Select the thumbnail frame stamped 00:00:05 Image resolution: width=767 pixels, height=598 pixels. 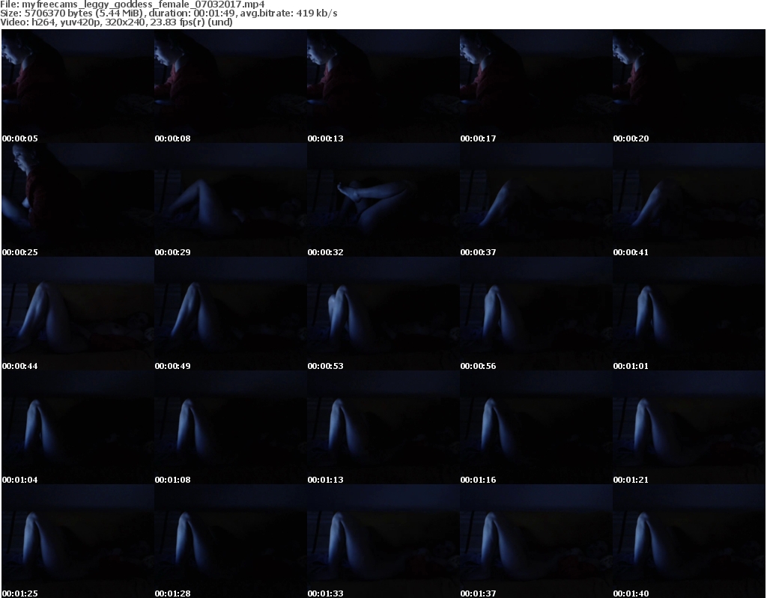pos(78,86)
